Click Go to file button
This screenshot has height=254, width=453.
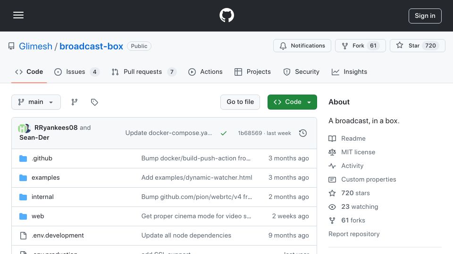240,102
